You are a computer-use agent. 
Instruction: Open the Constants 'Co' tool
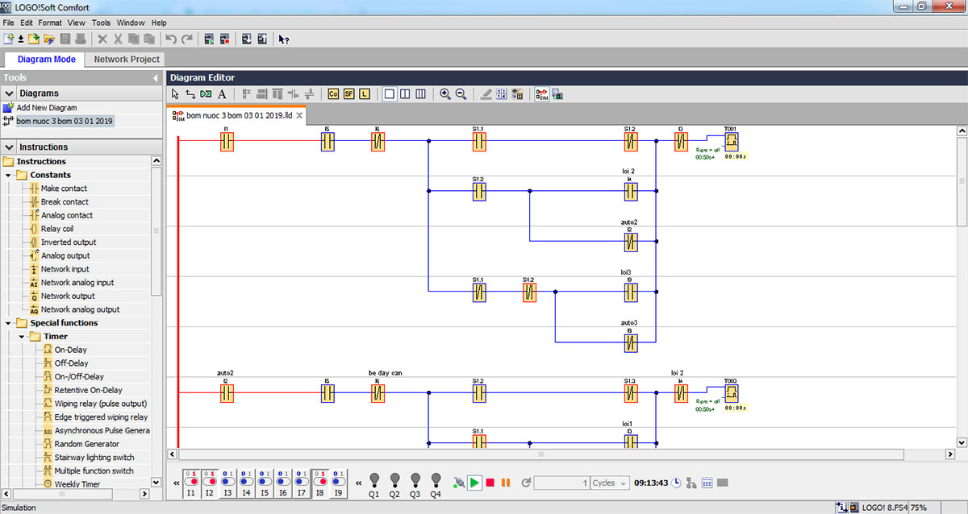tap(333, 94)
